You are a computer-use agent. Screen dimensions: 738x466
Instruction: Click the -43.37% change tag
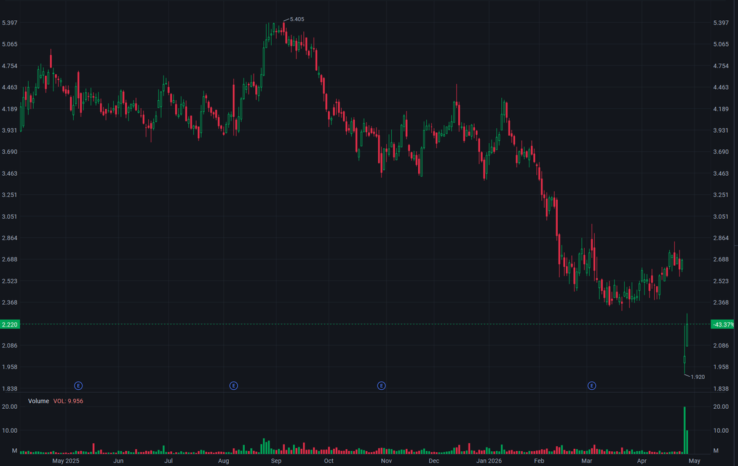coord(722,324)
